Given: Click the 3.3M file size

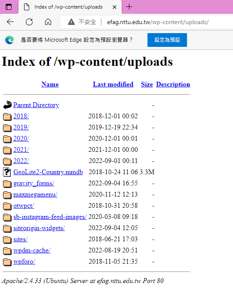Looking at the screenshot, I should [x=147, y=172].
